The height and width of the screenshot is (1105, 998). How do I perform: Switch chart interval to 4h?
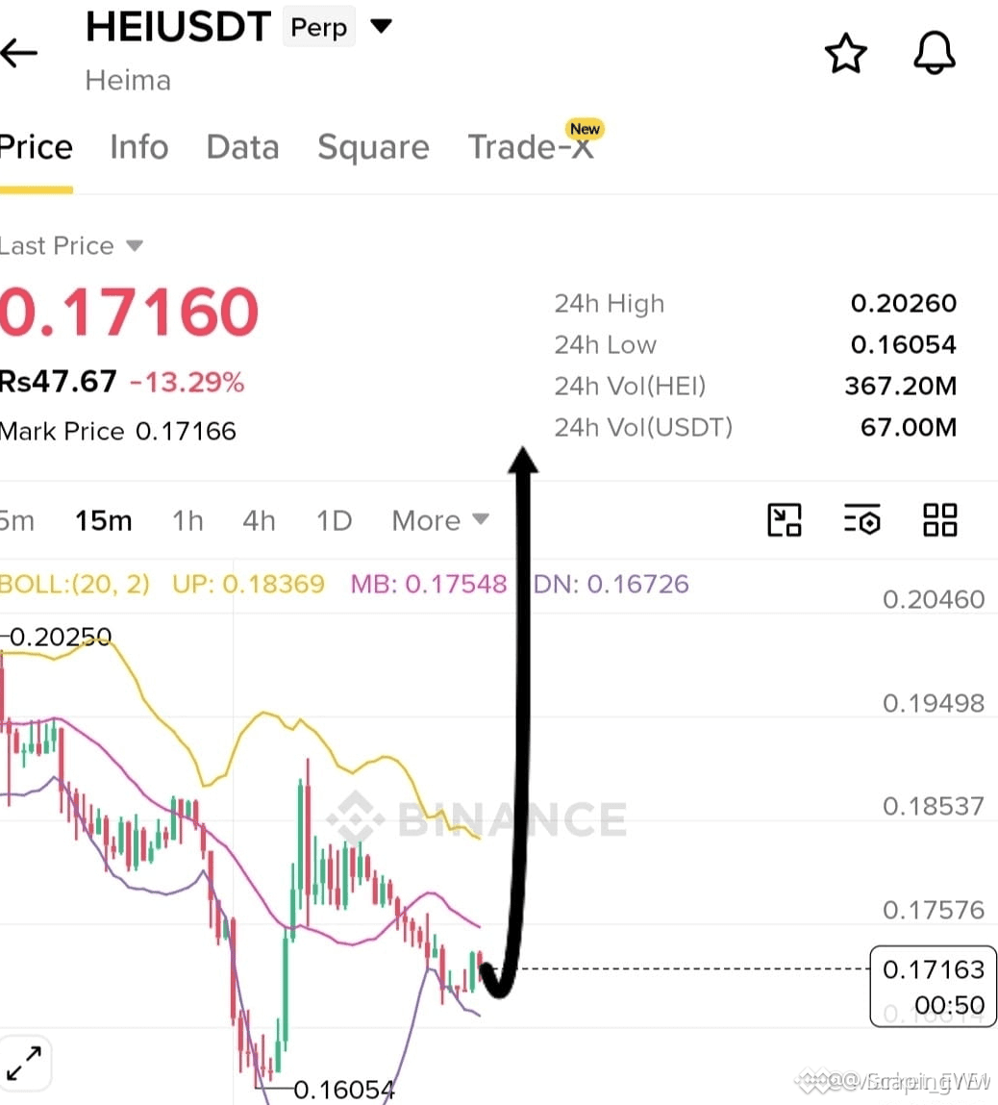pyautogui.click(x=259, y=521)
